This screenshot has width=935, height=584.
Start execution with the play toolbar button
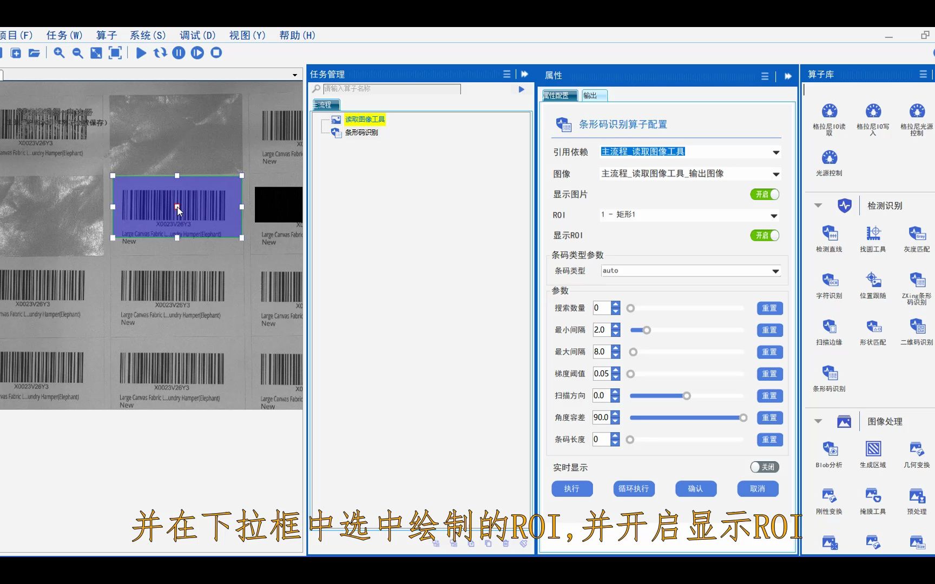(141, 53)
